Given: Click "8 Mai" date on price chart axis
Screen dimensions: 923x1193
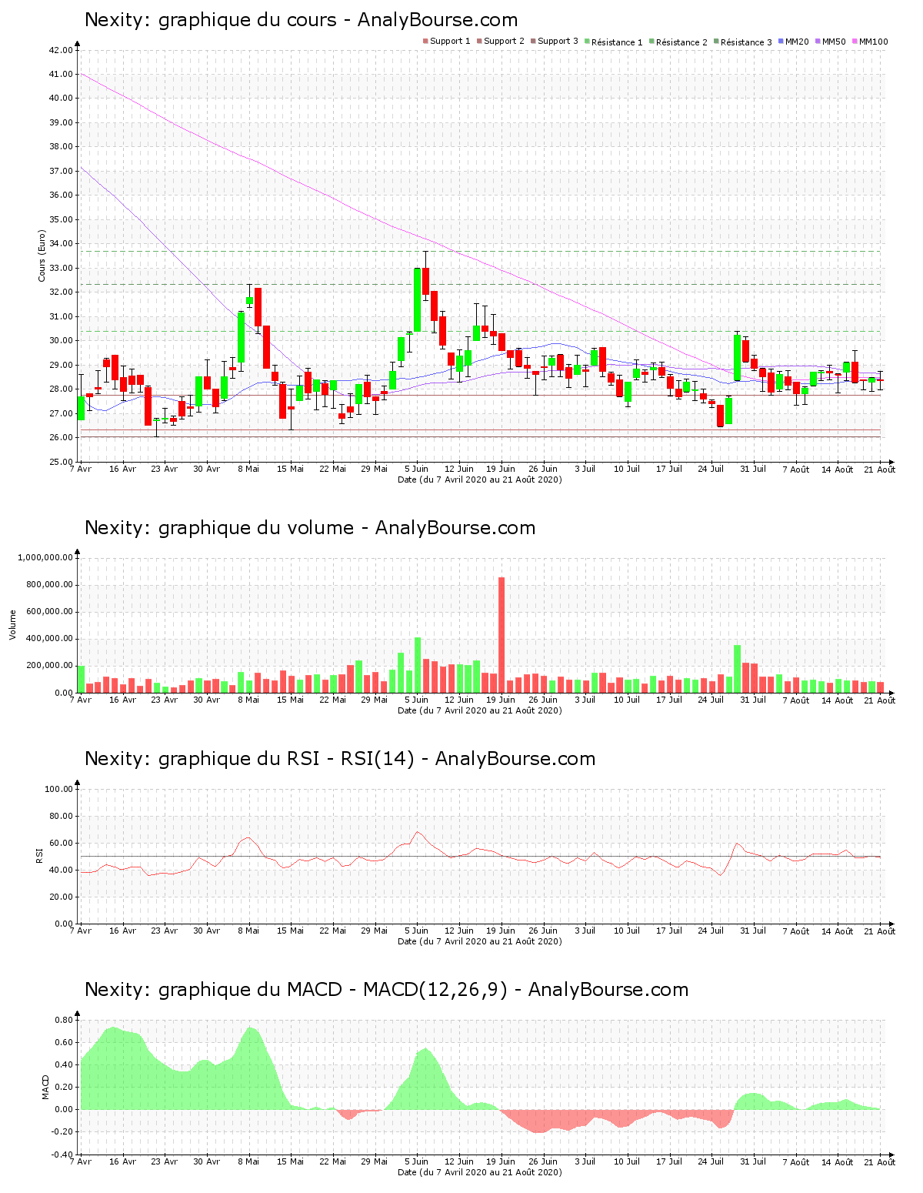Looking at the screenshot, I should pyautogui.click(x=248, y=469).
